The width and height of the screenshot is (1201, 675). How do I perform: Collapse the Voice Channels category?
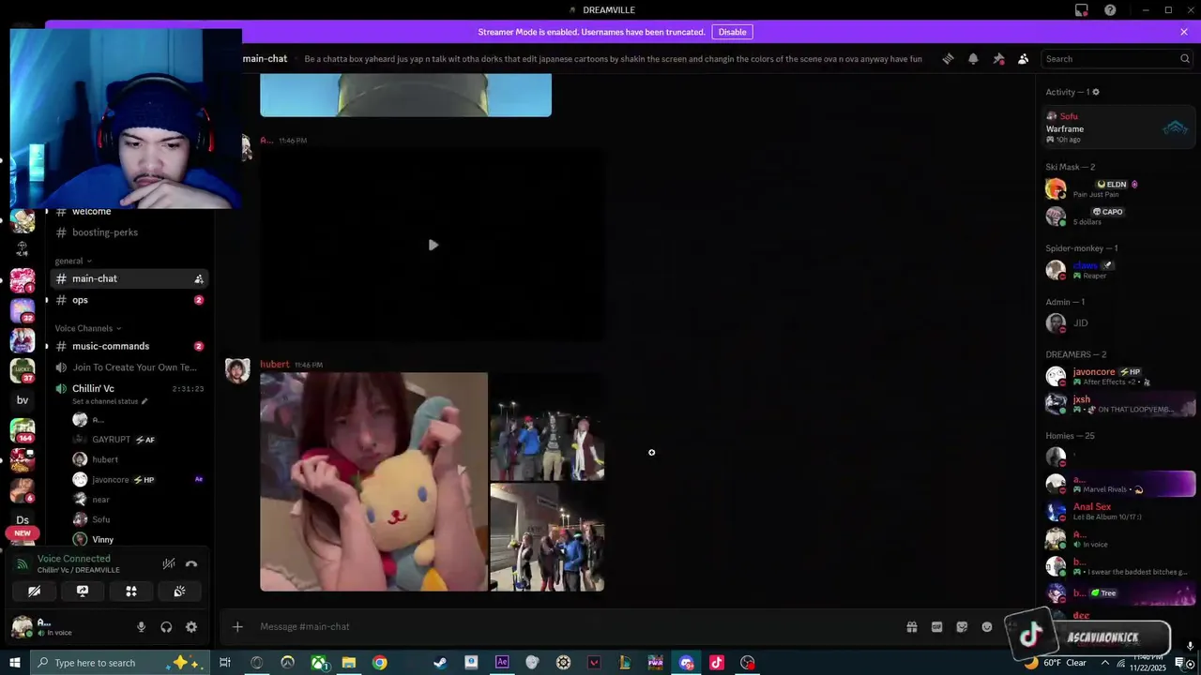[88, 328]
